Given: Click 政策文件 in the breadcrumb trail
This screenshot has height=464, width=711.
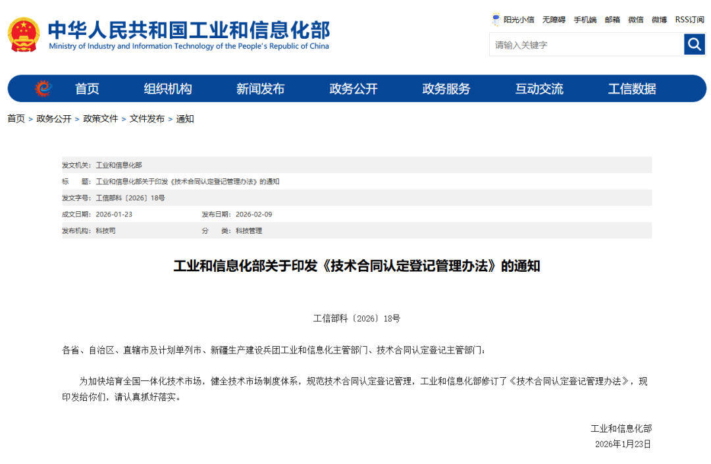Looking at the screenshot, I should pos(101,119).
